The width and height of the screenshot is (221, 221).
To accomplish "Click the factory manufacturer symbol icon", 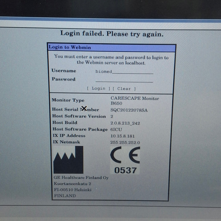I will point(68,160).
